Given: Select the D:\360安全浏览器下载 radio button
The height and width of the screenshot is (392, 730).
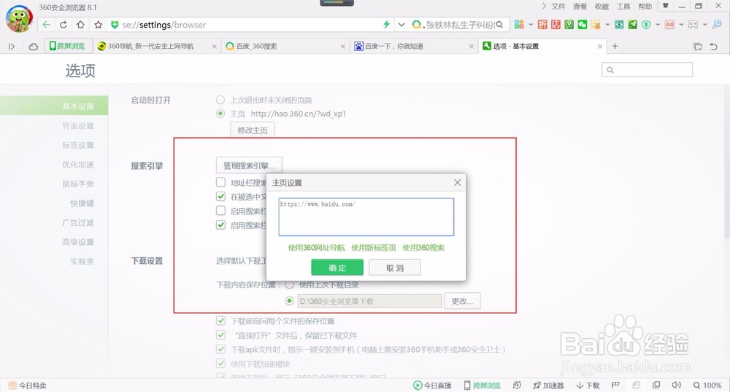Looking at the screenshot, I should [289, 301].
